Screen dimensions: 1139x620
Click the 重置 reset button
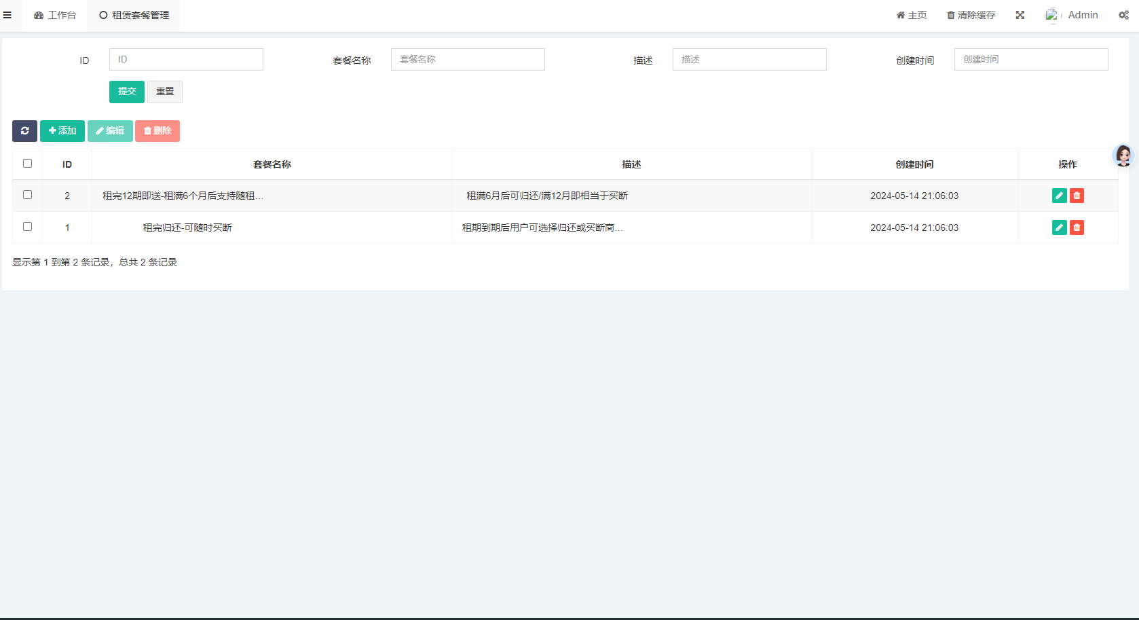[x=165, y=92]
